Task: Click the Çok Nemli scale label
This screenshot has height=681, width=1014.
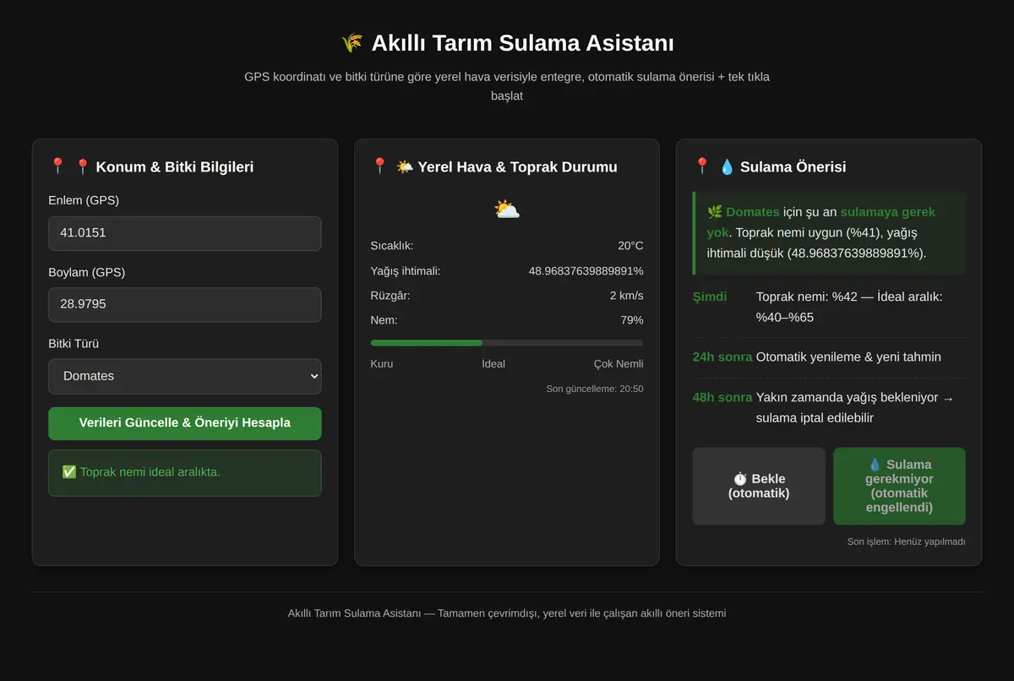Action: [x=619, y=363]
